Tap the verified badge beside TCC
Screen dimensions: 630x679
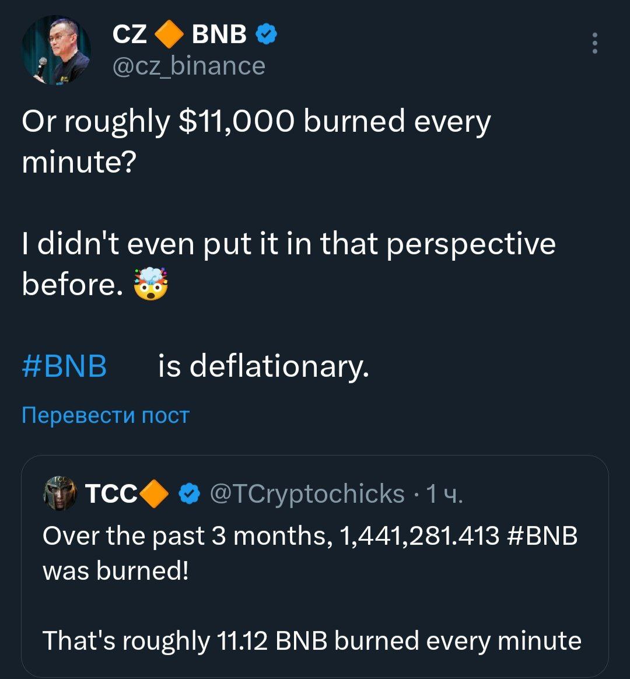pyautogui.click(x=187, y=494)
